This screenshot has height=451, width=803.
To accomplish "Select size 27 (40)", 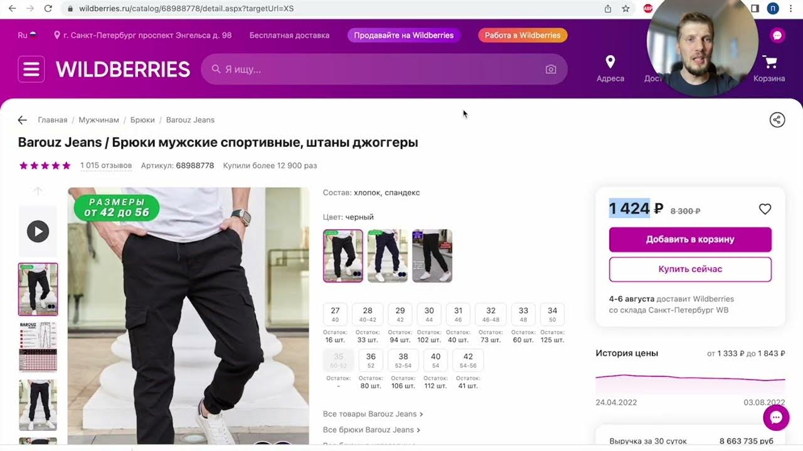I will point(335,314).
